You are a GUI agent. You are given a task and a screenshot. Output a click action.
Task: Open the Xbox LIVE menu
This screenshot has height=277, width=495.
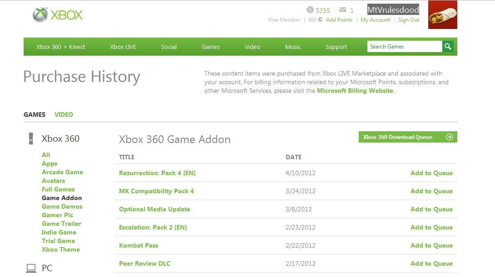pos(123,47)
